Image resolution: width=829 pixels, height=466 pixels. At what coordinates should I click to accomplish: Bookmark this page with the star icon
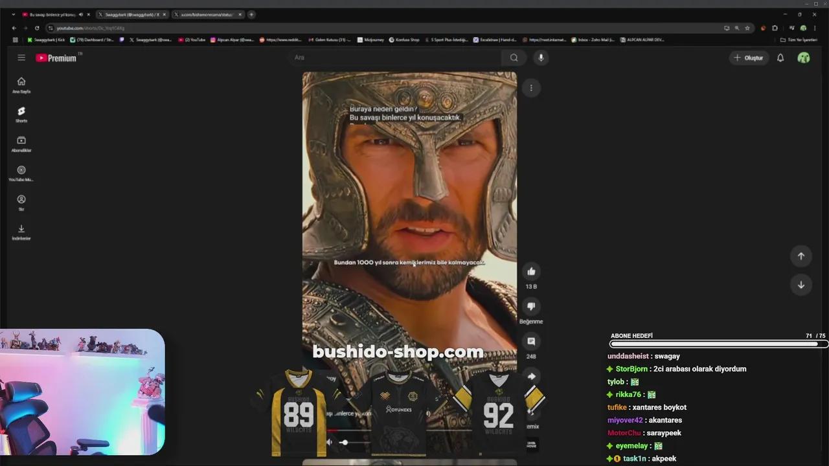(747, 28)
